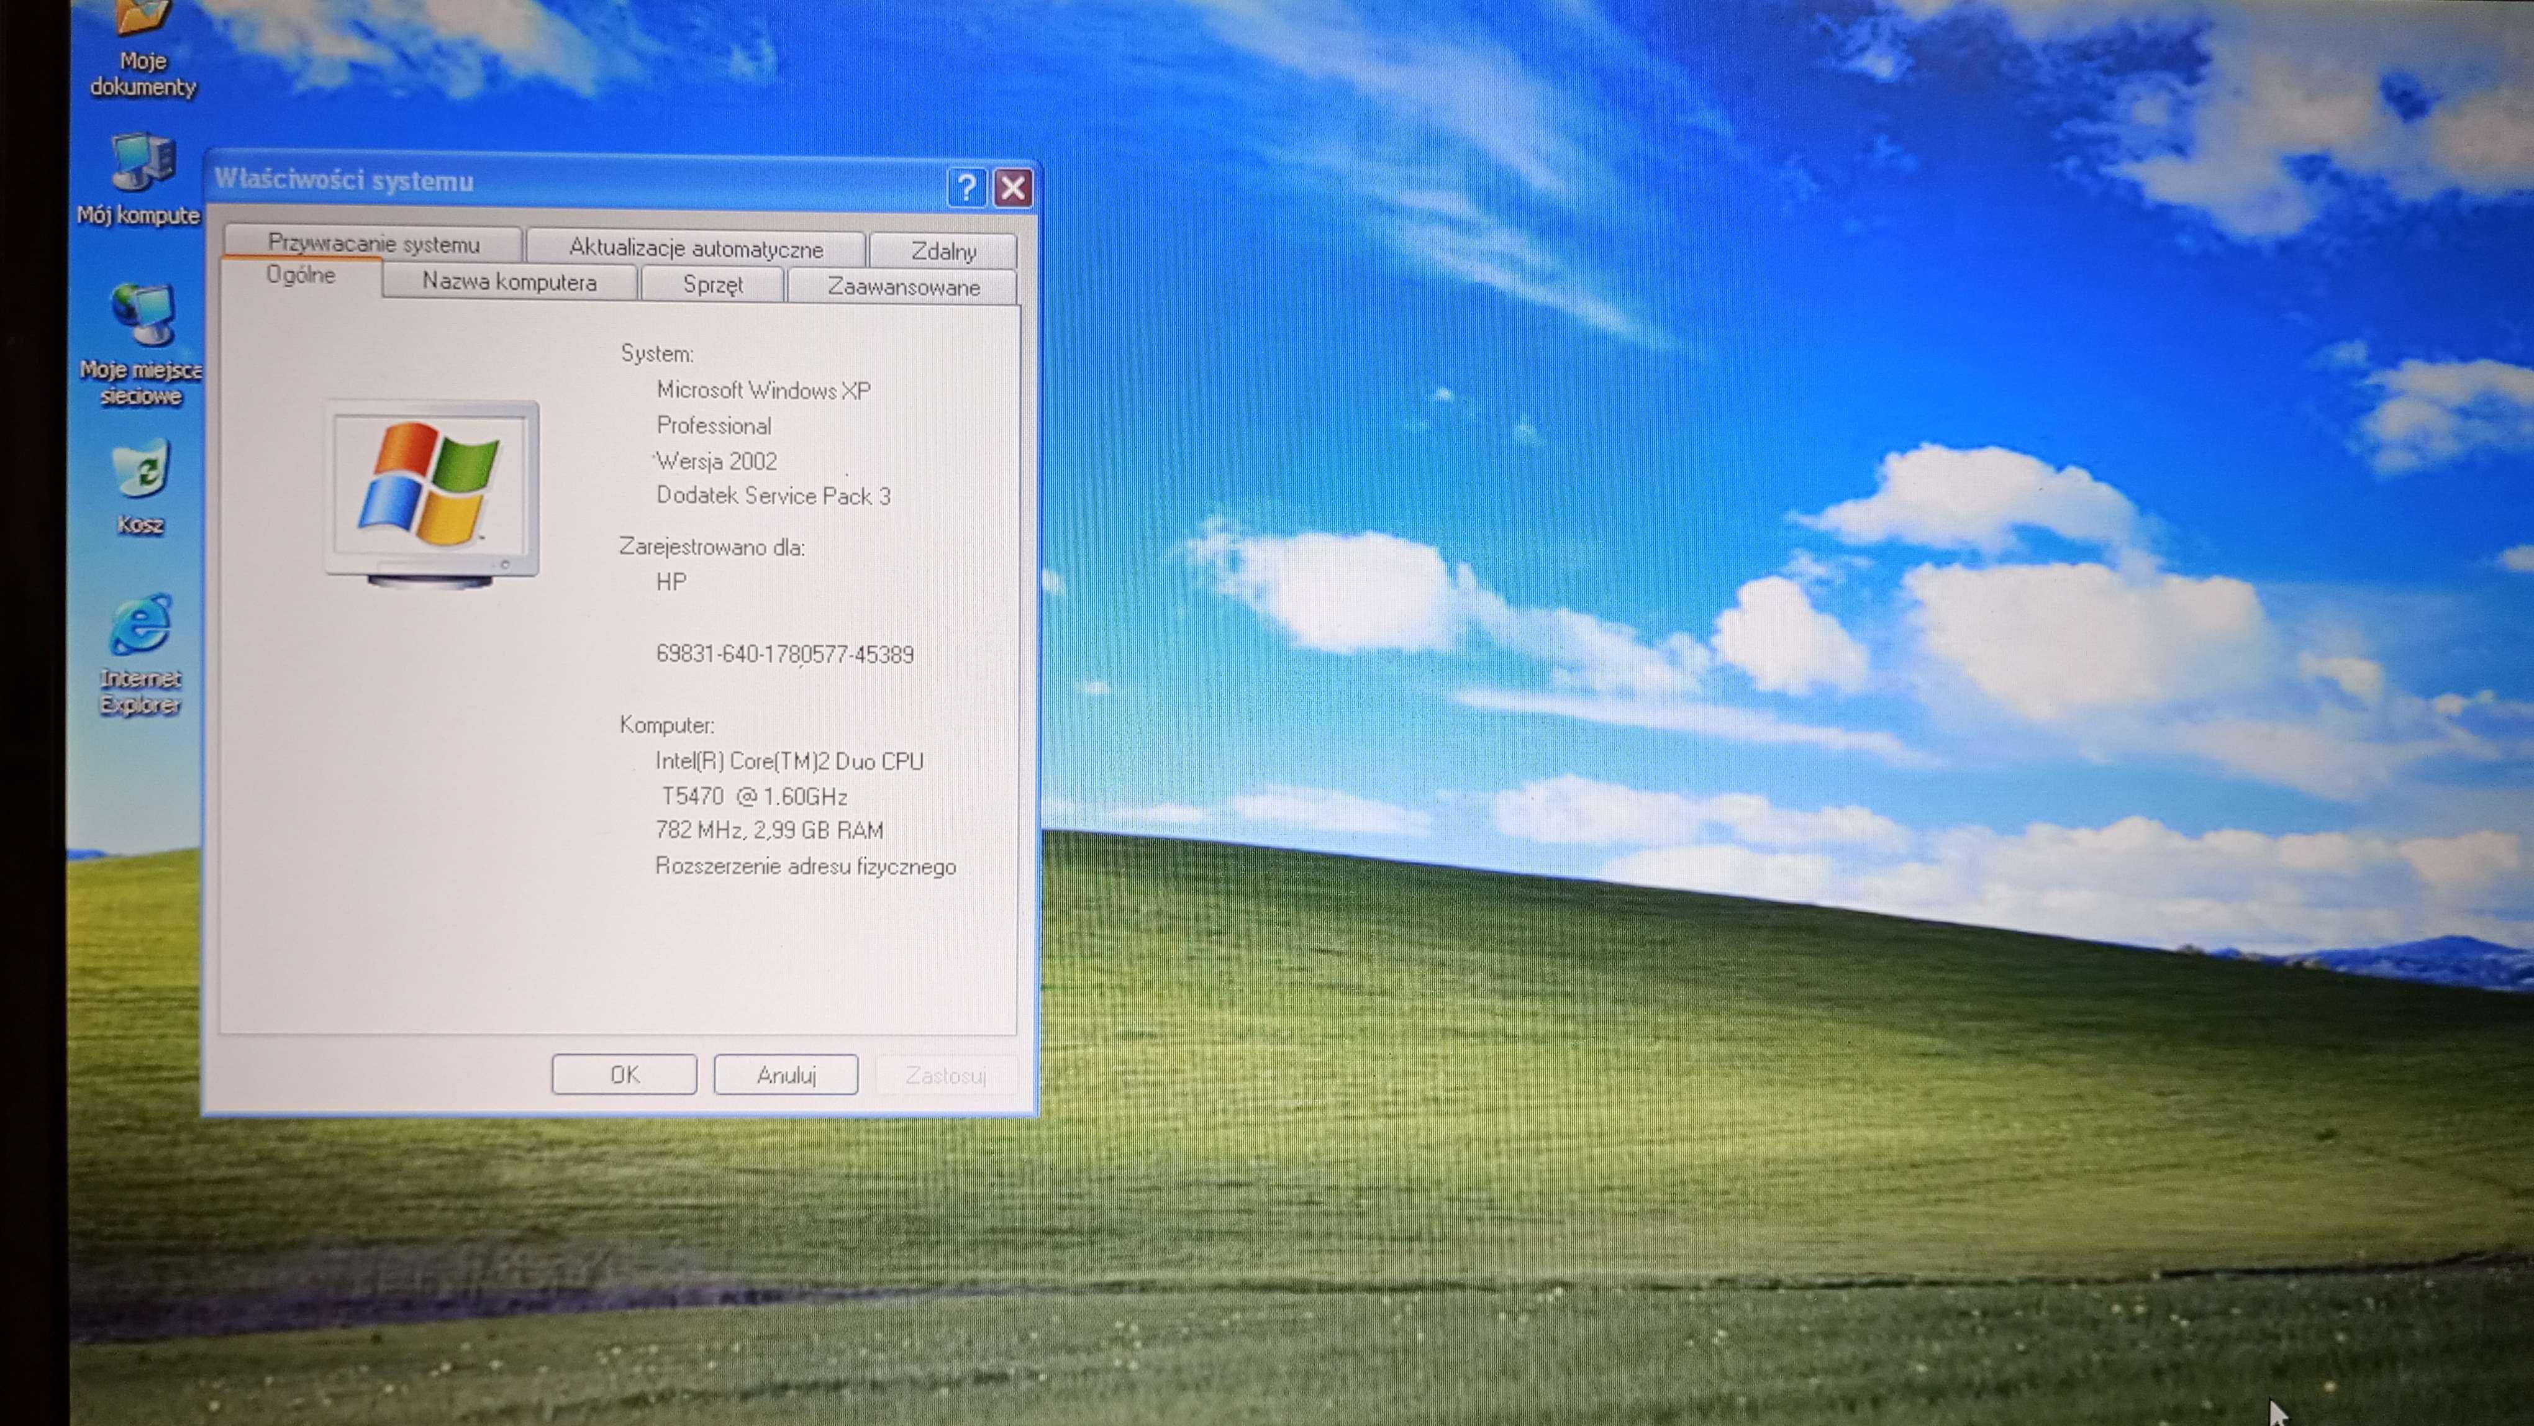Viewport: 2534px width, 1426px height.
Task: Click the Intel(R) Core(TM)2 Duo CPU line
Action: [790, 760]
